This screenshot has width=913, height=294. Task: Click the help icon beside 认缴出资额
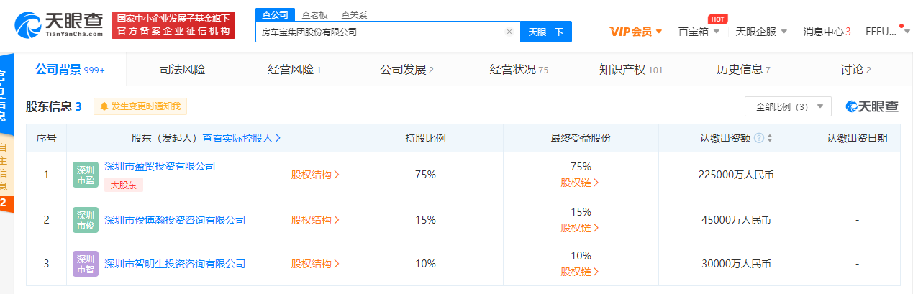pyautogui.click(x=759, y=138)
